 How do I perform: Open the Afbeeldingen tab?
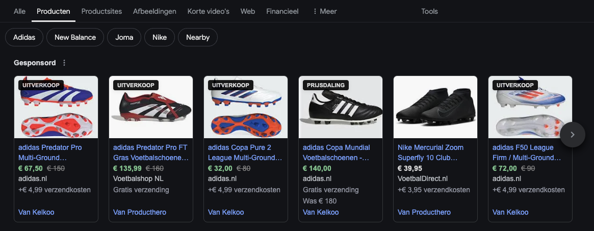pyautogui.click(x=154, y=11)
